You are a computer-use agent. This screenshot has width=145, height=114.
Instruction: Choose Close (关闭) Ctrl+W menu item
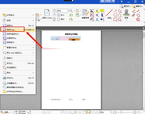(18, 63)
